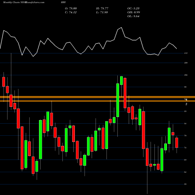The image size is (195, 195).
Task: Click the 69 price axis label
Action: [x=185, y=160]
